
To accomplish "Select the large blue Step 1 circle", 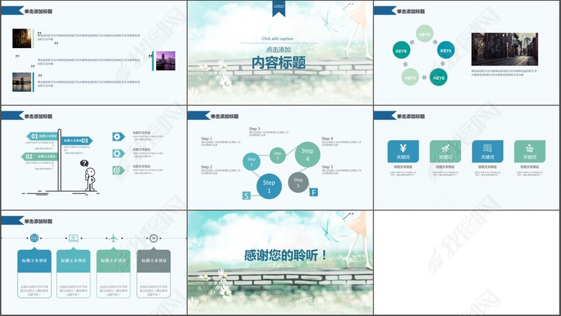I will pyautogui.click(x=269, y=186).
